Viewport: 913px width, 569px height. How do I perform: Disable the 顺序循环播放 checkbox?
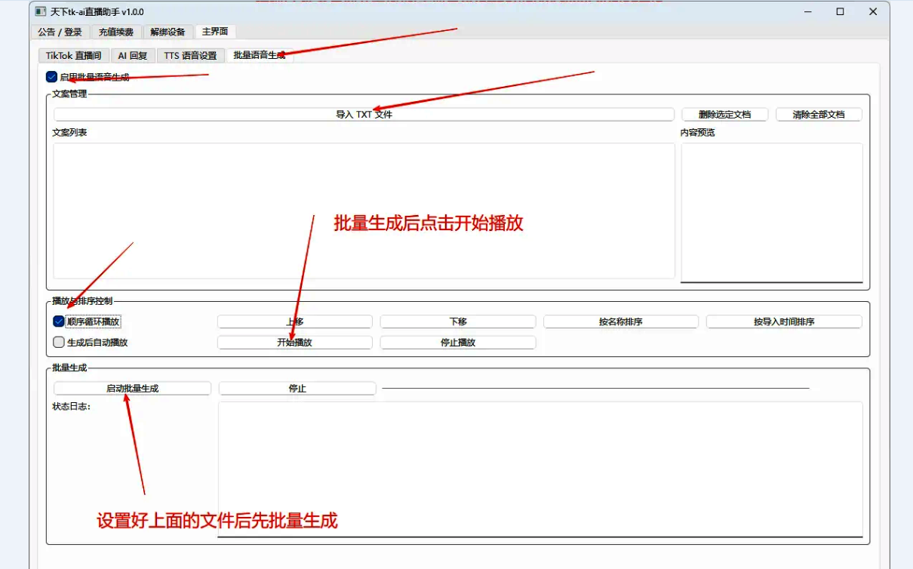point(59,321)
